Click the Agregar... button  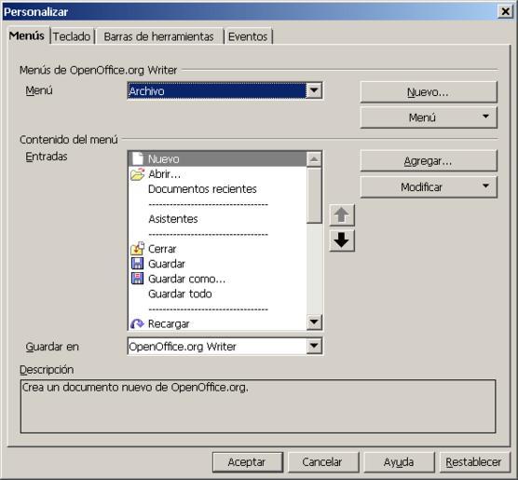click(429, 160)
